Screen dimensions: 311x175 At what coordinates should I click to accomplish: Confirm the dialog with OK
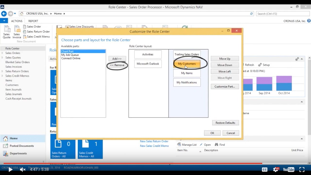[x=212, y=133]
